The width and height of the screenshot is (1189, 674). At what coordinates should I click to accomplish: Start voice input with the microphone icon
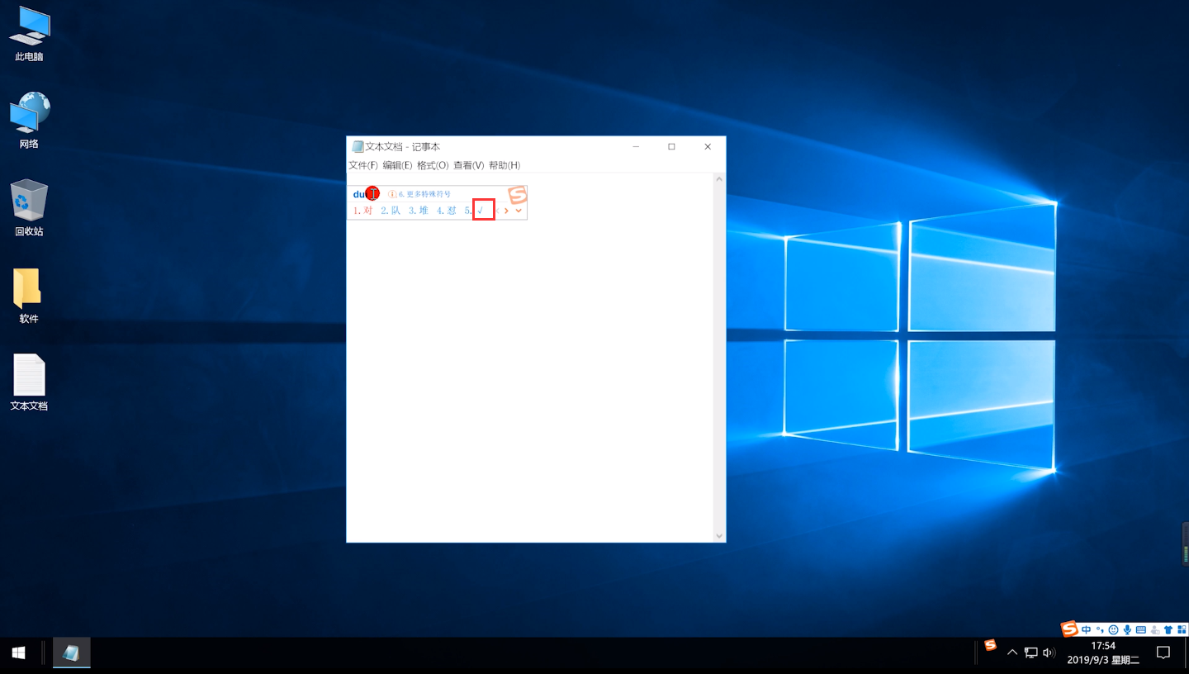[1127, 629]
